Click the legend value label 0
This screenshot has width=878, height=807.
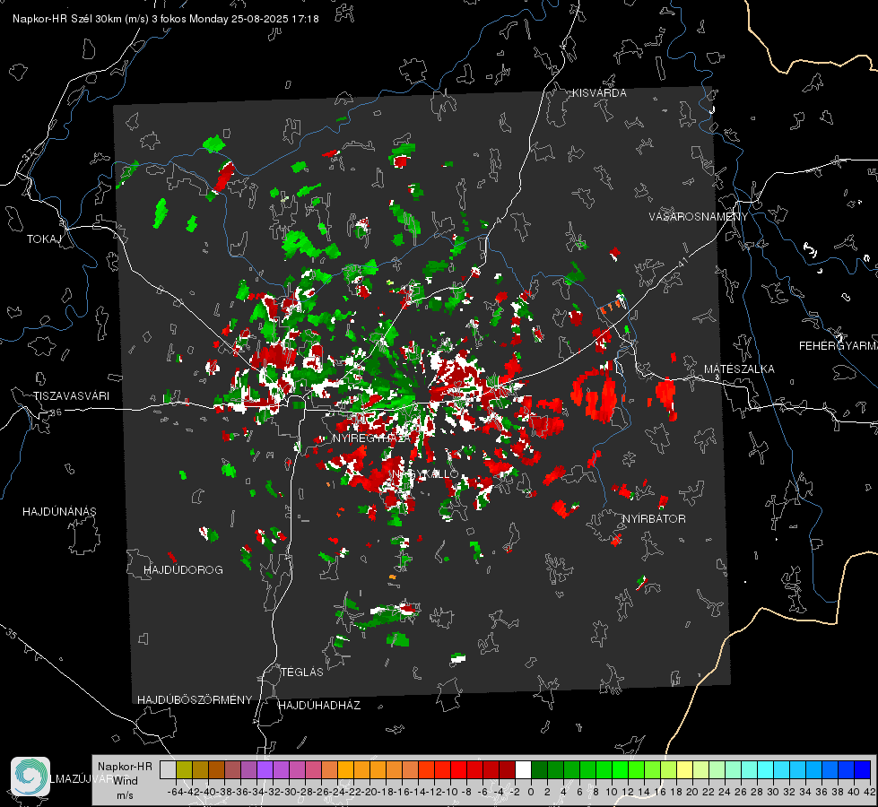pos(531,792)
